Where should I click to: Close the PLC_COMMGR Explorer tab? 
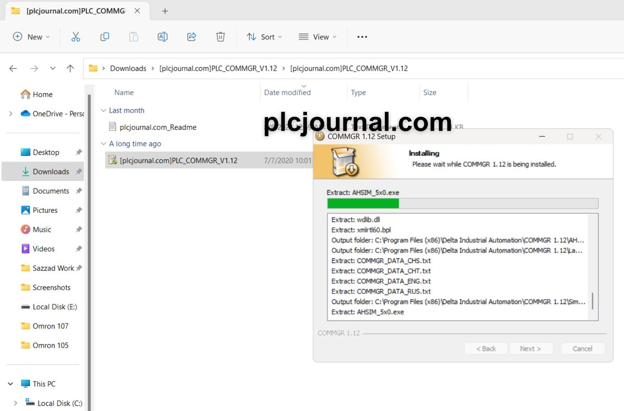[137, 11]
